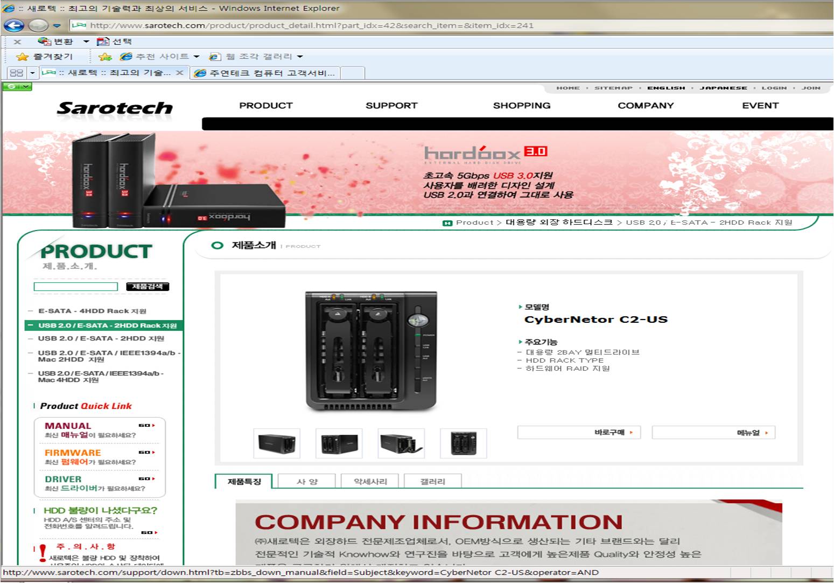Click GO next to DRIVER quick link
Screen dimensions: 834x583
click(146, 478)
